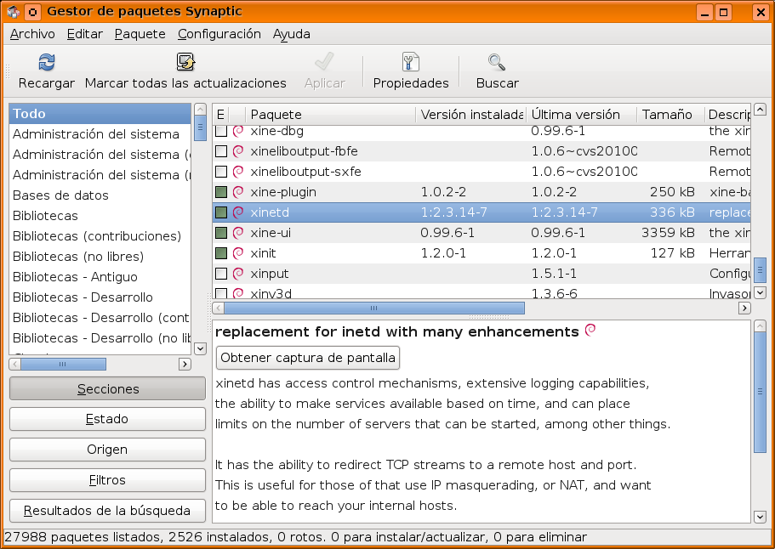Click the Estado button
Screen dimensions: 775x549
click(x=107, y=419)
